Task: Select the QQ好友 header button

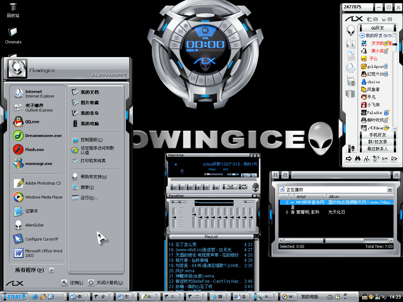Action: pos(377,28)
